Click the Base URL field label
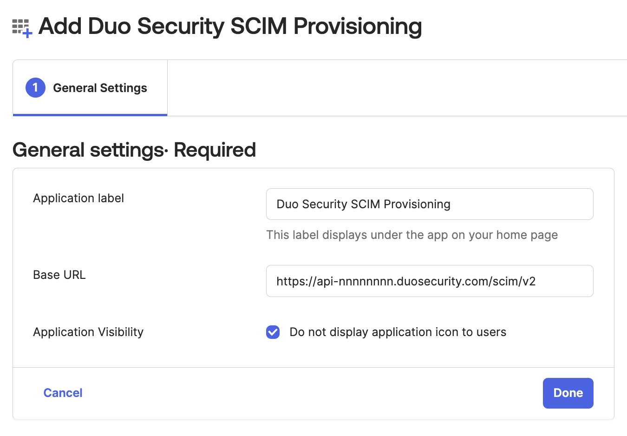 pyautogui.click(x=59, y=274)
